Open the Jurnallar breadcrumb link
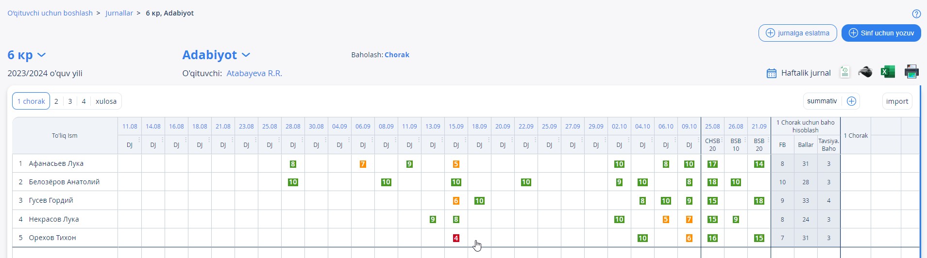Screen dimensions: 927x258 (119, 13)
